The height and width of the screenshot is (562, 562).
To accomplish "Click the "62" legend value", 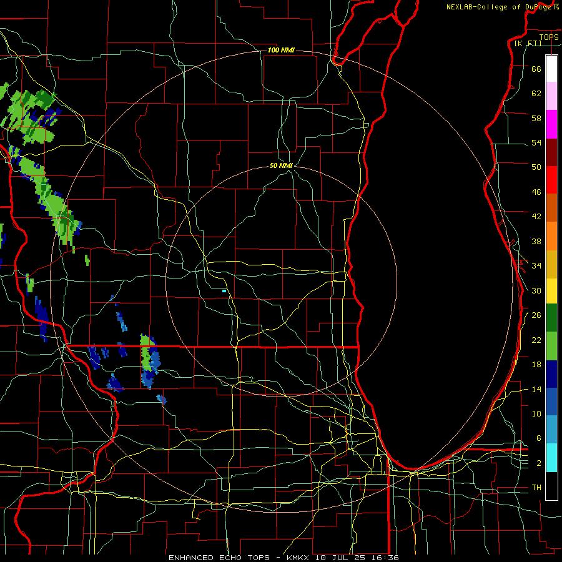I will point(536,94).
